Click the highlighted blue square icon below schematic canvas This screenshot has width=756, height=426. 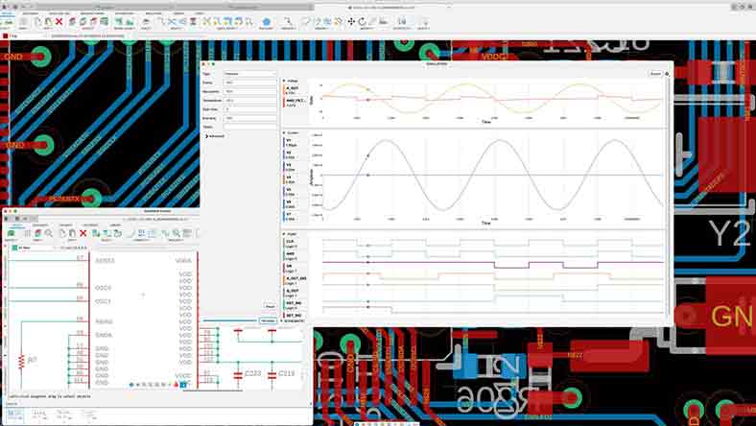click(183, 385)
